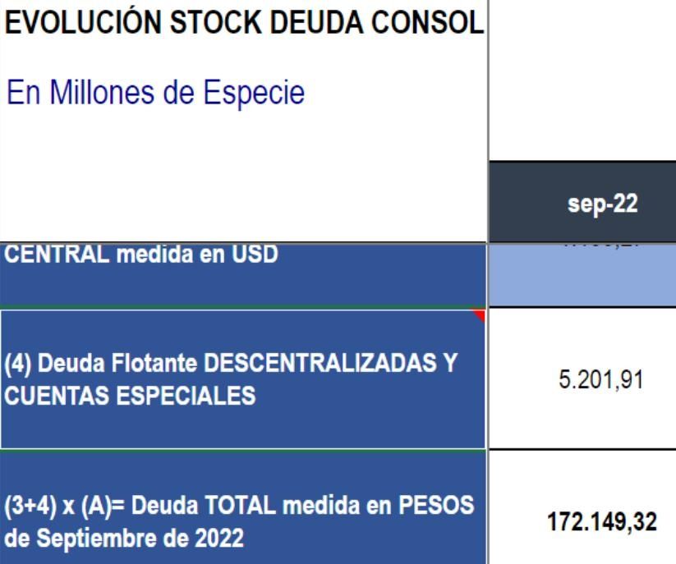The width and height of the screenshot is (676, 564).
Task: Select the bold total value 172.149,32
Action: click(604, 522)
